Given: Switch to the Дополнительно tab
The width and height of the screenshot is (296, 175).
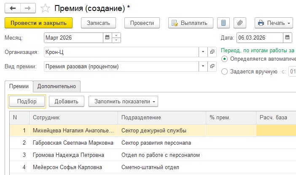Looking at the screenshot, I should point(57,86).
